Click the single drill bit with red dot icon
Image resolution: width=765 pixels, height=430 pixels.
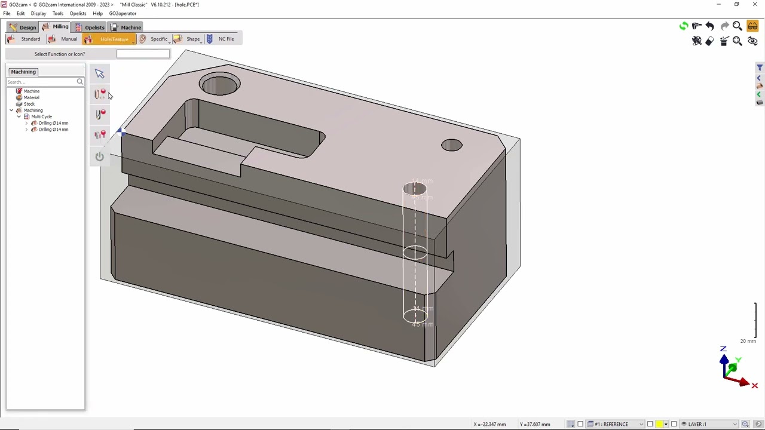pos(100,115)
